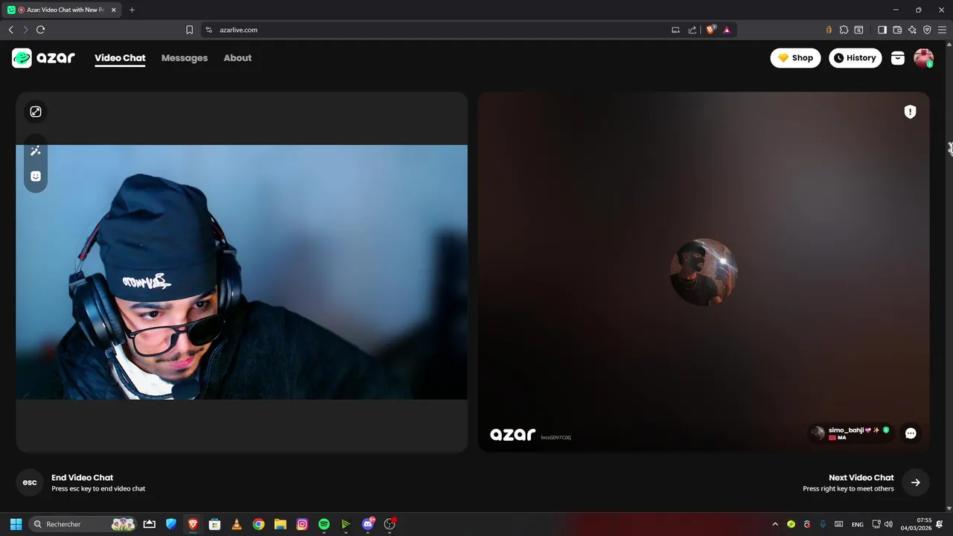Open the magic wand effects tool
The width and height of the screenshot is (953, 536).
(x=36, y=151)
